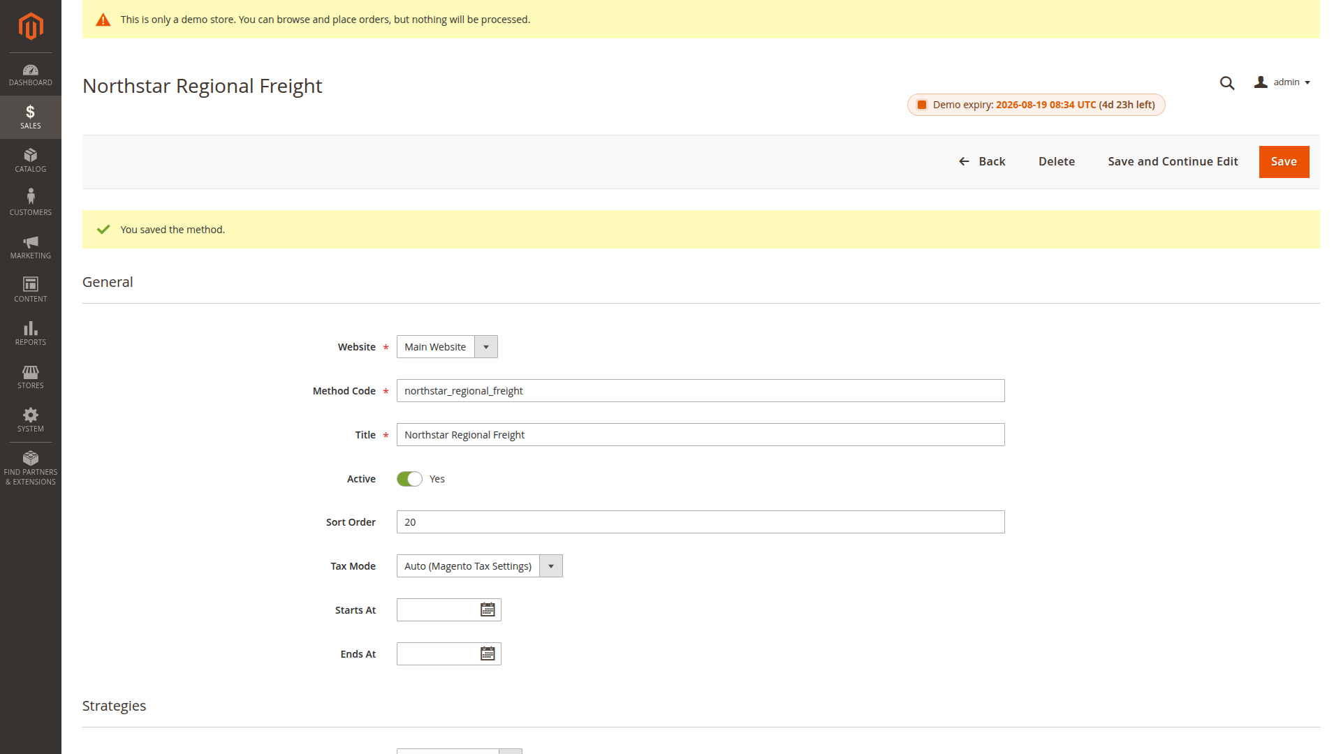The width and height of the screenshot is (1341, 754).
Task: Click the Magento logo icon
Action: 31,27
